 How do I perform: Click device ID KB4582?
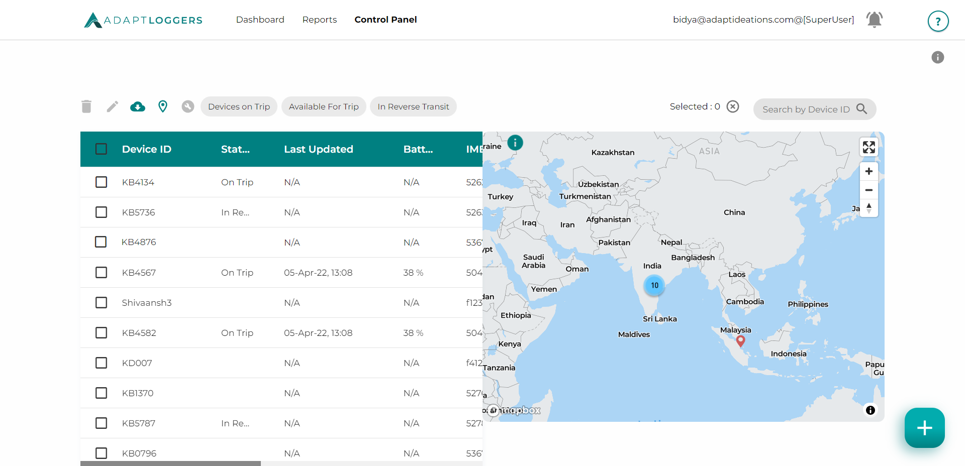pos(139,332)
